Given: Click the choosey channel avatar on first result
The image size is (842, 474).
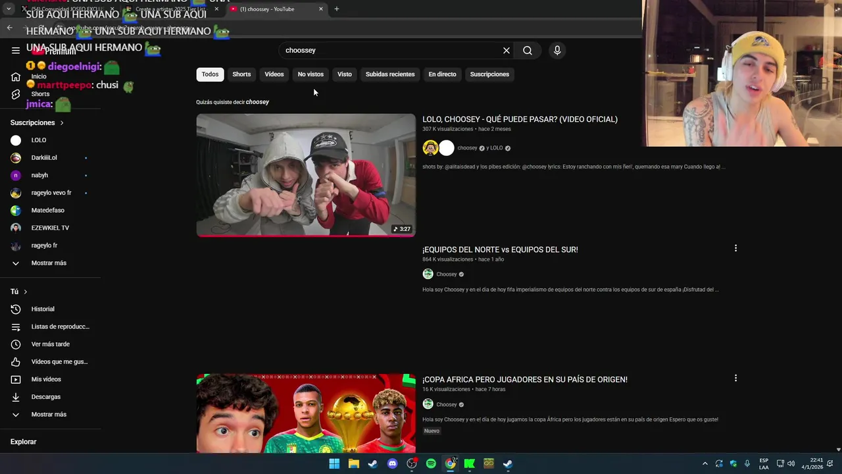Looking at the screenshot, I should [x=430, y=147].
